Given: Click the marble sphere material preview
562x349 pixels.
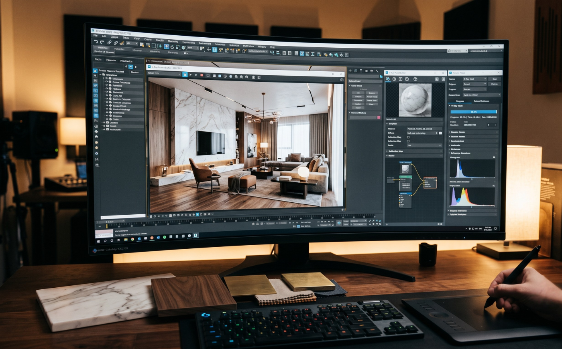Looking at the screenshot, I should point(415,100).
